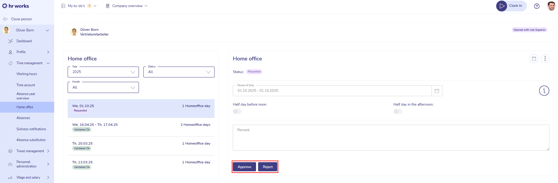Open the three-dot options menu
Screen dimensions: 558x183
coord(545,59)
